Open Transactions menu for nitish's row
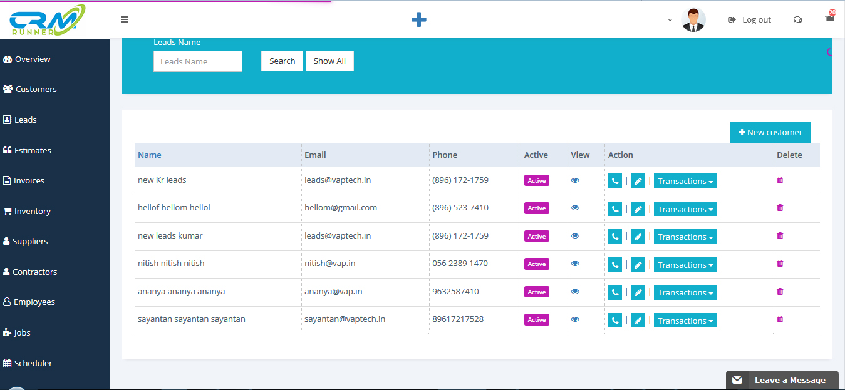845x390 pixels. pyautogui.click(x=685, y=264)
